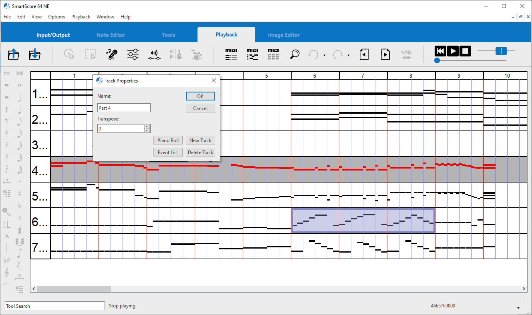Click the rewind to start button
The height and width of the screenshot is (315, 532).
440,51
